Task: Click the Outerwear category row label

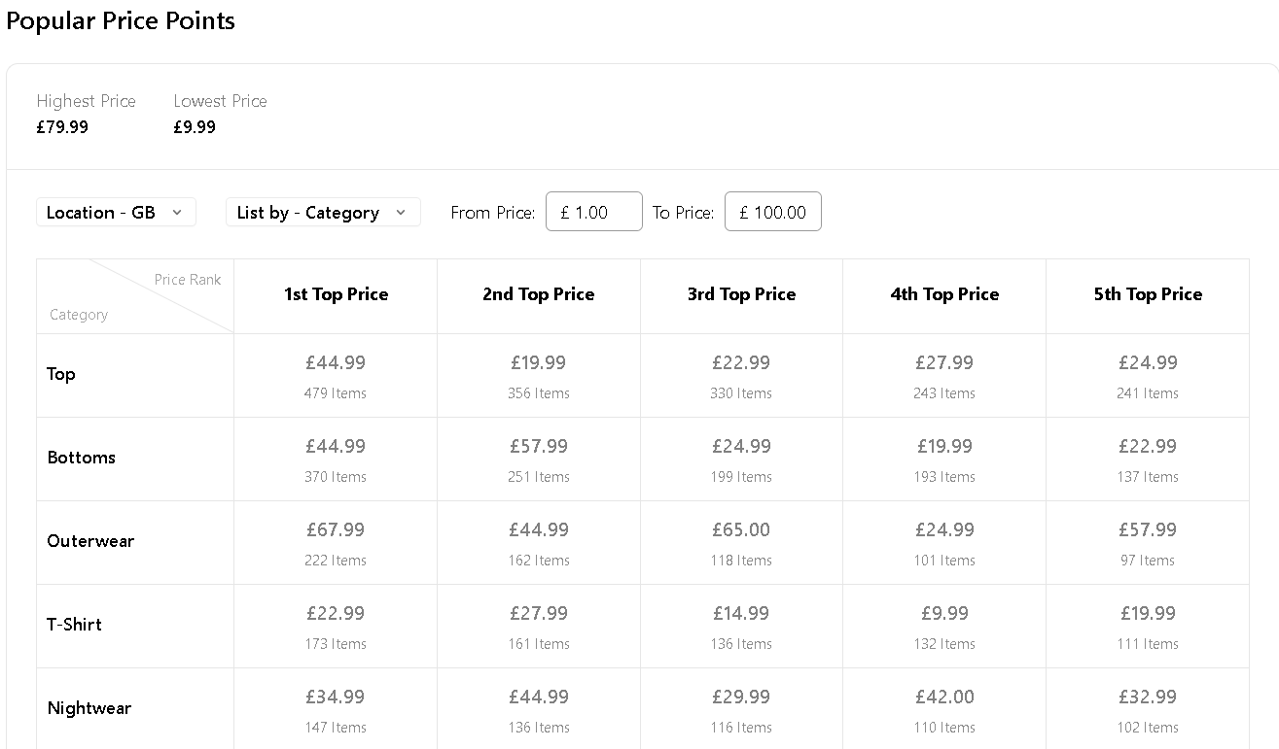Action: (90, 541)
